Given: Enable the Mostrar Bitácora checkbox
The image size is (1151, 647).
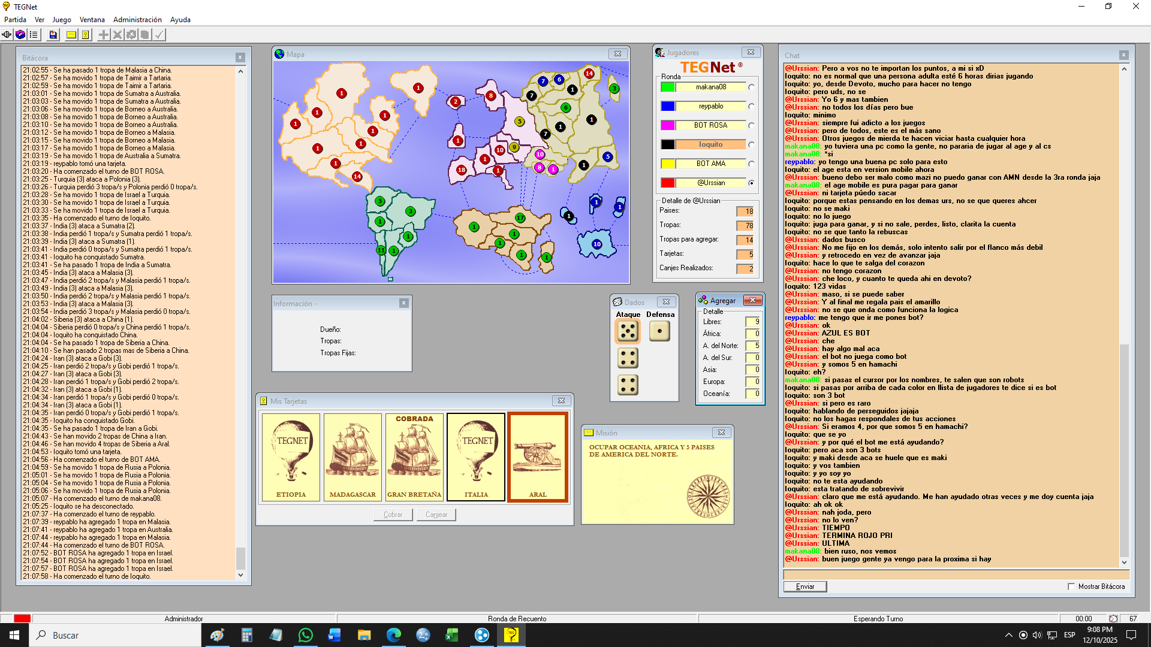Looking at the screenshot, I should pos(1071,586).
